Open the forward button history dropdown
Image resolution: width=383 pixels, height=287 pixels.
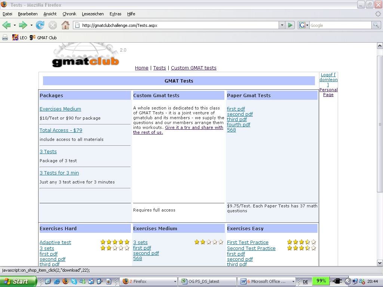pyautogui.click(x=31, y=25)
